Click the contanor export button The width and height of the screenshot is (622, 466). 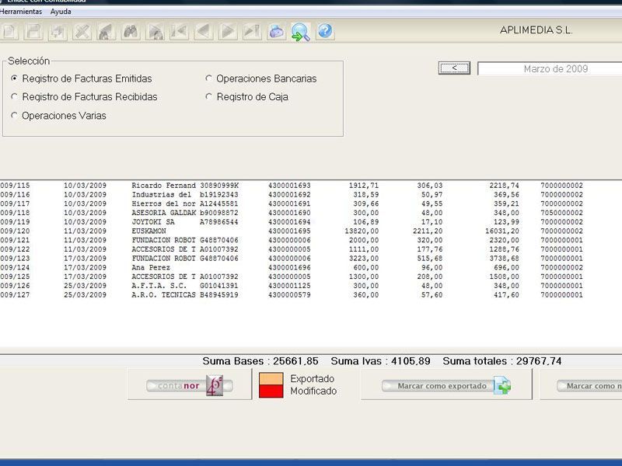click(190, 385)
